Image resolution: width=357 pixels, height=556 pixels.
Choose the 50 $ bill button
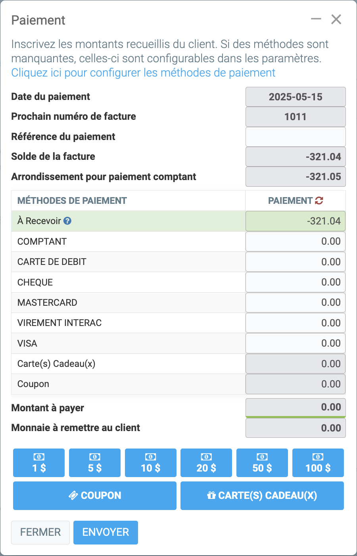point(262,463)
